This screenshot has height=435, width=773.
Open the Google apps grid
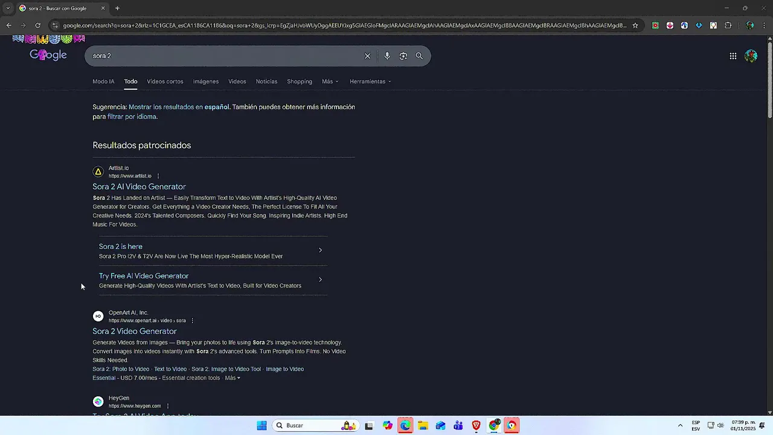click(x=733, y=56)
